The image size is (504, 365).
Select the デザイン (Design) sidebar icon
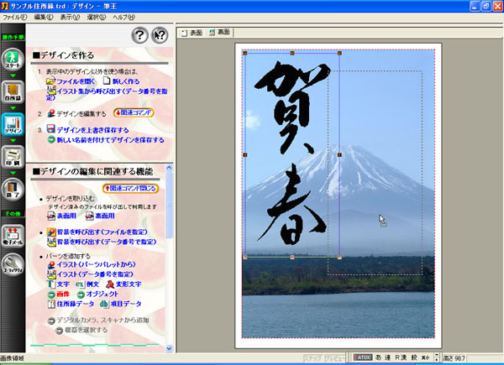click(13, 123)
